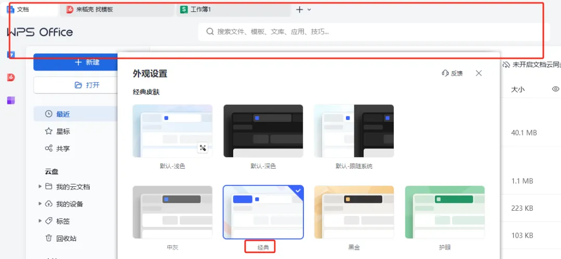This screenshot has height=259, width=561.
Task: Click the cloud device icon of 我的设备
Action: coord(49,204)
